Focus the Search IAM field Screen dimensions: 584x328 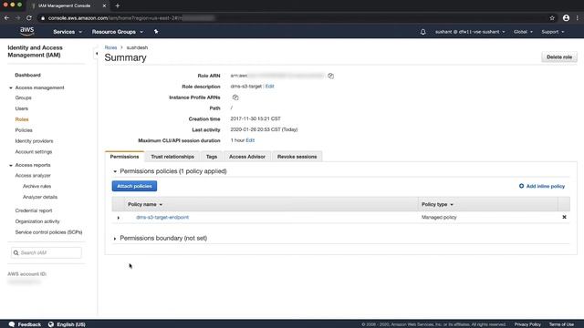tap(47, 252)
